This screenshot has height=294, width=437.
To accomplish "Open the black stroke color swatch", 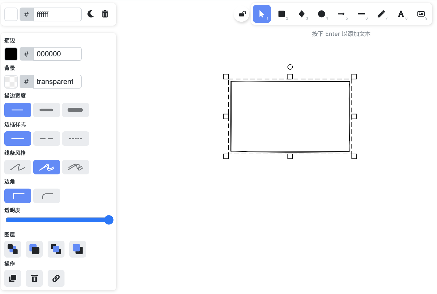I will [x=11, y=54].
